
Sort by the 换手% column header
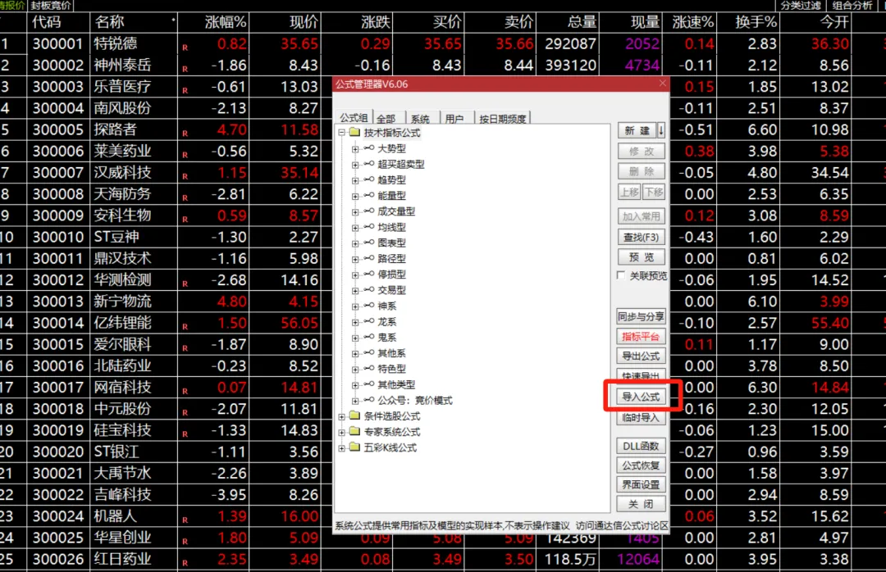click(756, 22)
